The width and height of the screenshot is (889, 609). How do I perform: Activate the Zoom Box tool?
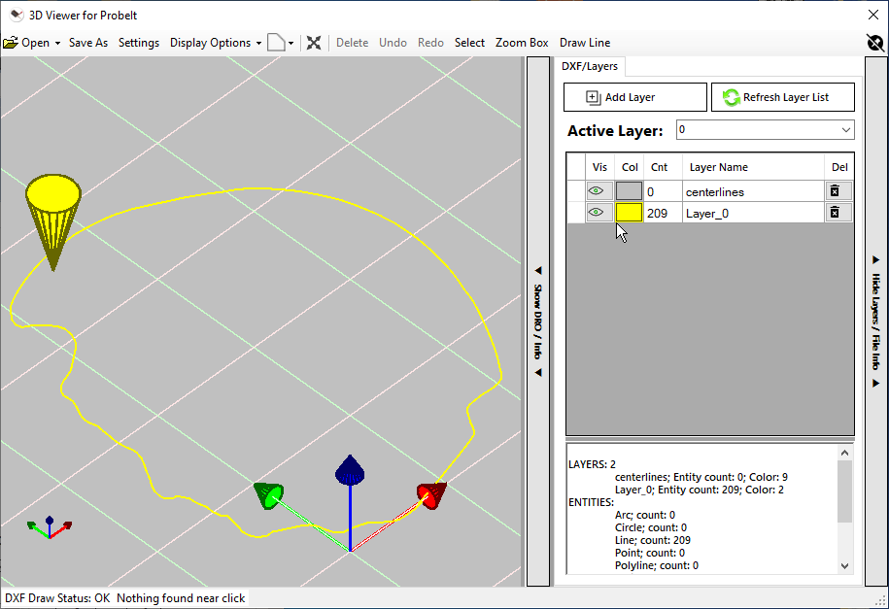coord(522,43)
